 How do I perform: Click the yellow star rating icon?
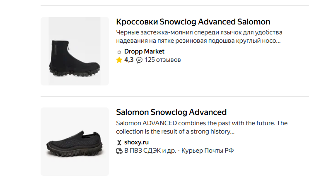click(x=119, y=60)
